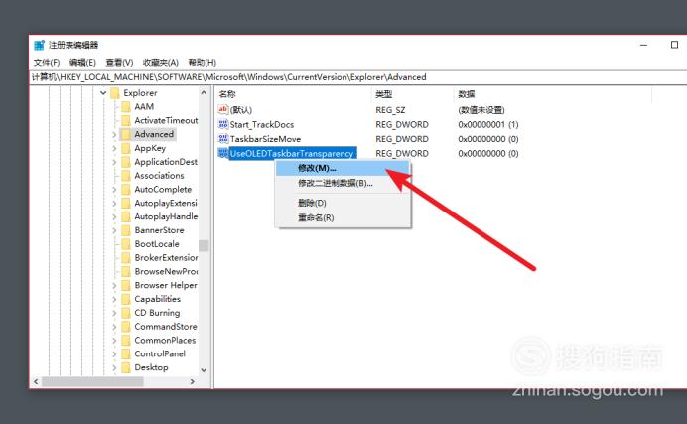The width and height of the screenshot is (687, 424).
Task: Click the AAM folder icon
Action: point(126,107)
